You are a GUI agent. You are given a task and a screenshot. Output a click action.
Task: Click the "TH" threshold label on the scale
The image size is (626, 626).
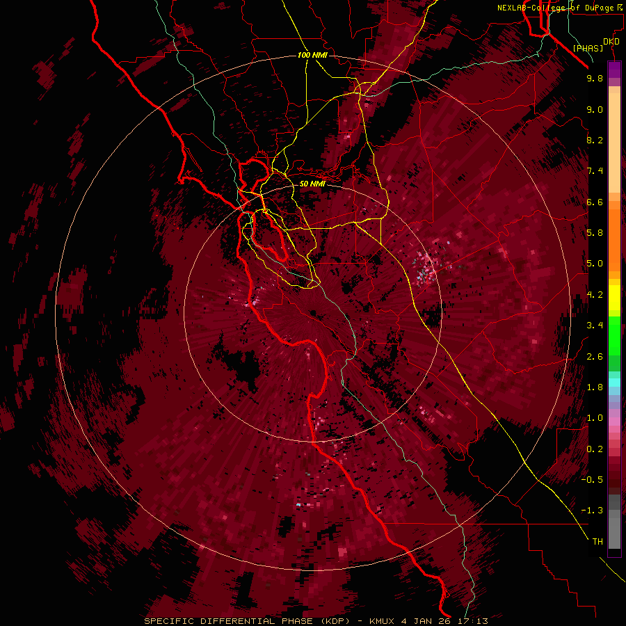coord(597,542)
